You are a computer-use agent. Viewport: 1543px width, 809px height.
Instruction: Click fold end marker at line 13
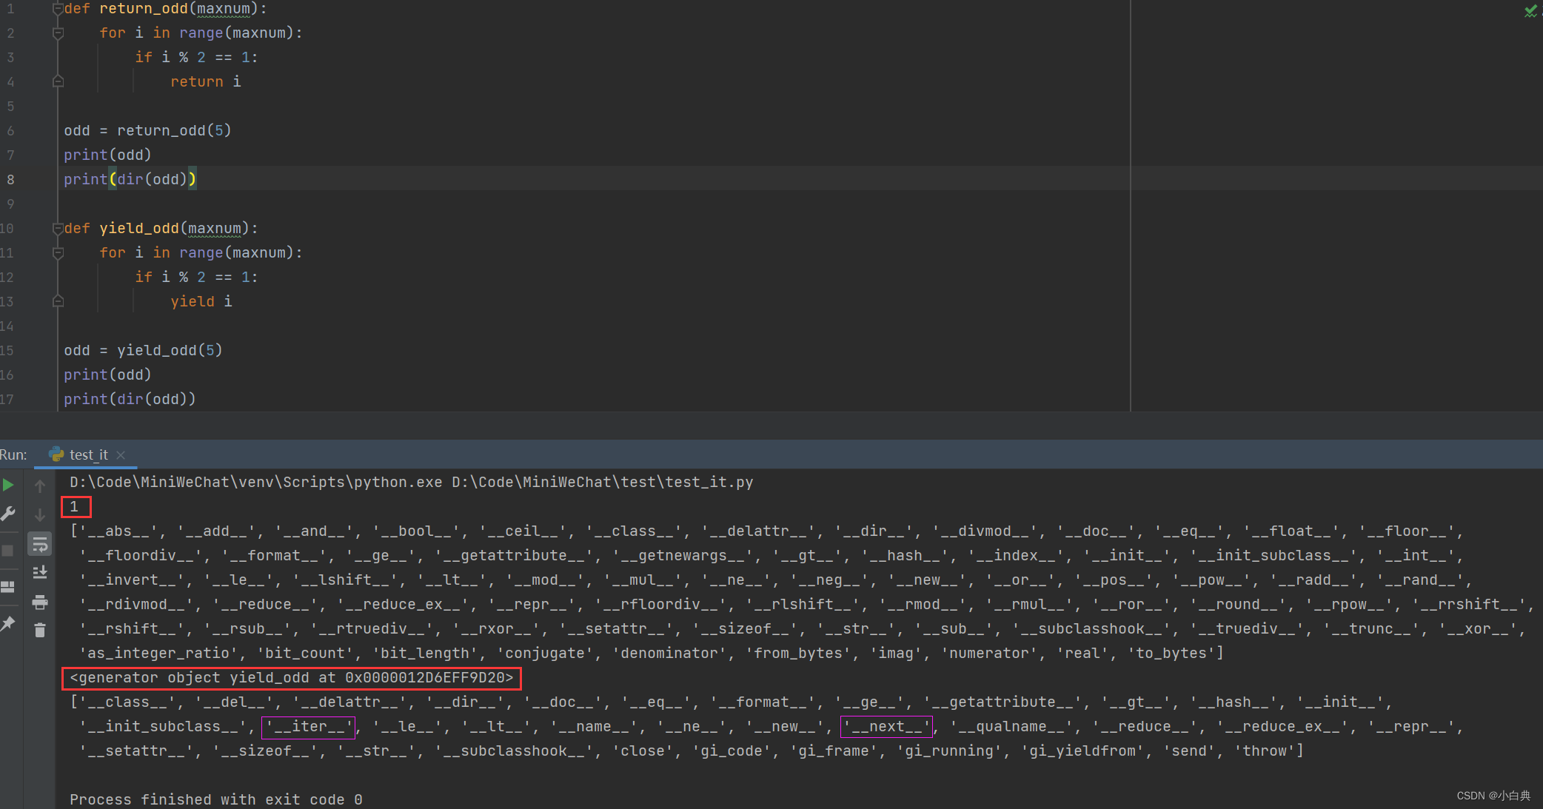(58, 301)
